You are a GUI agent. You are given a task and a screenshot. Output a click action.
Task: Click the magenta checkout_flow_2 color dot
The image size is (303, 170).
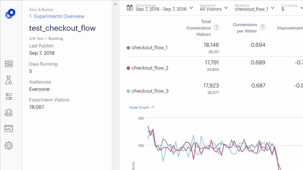click(x=128, y=68)
